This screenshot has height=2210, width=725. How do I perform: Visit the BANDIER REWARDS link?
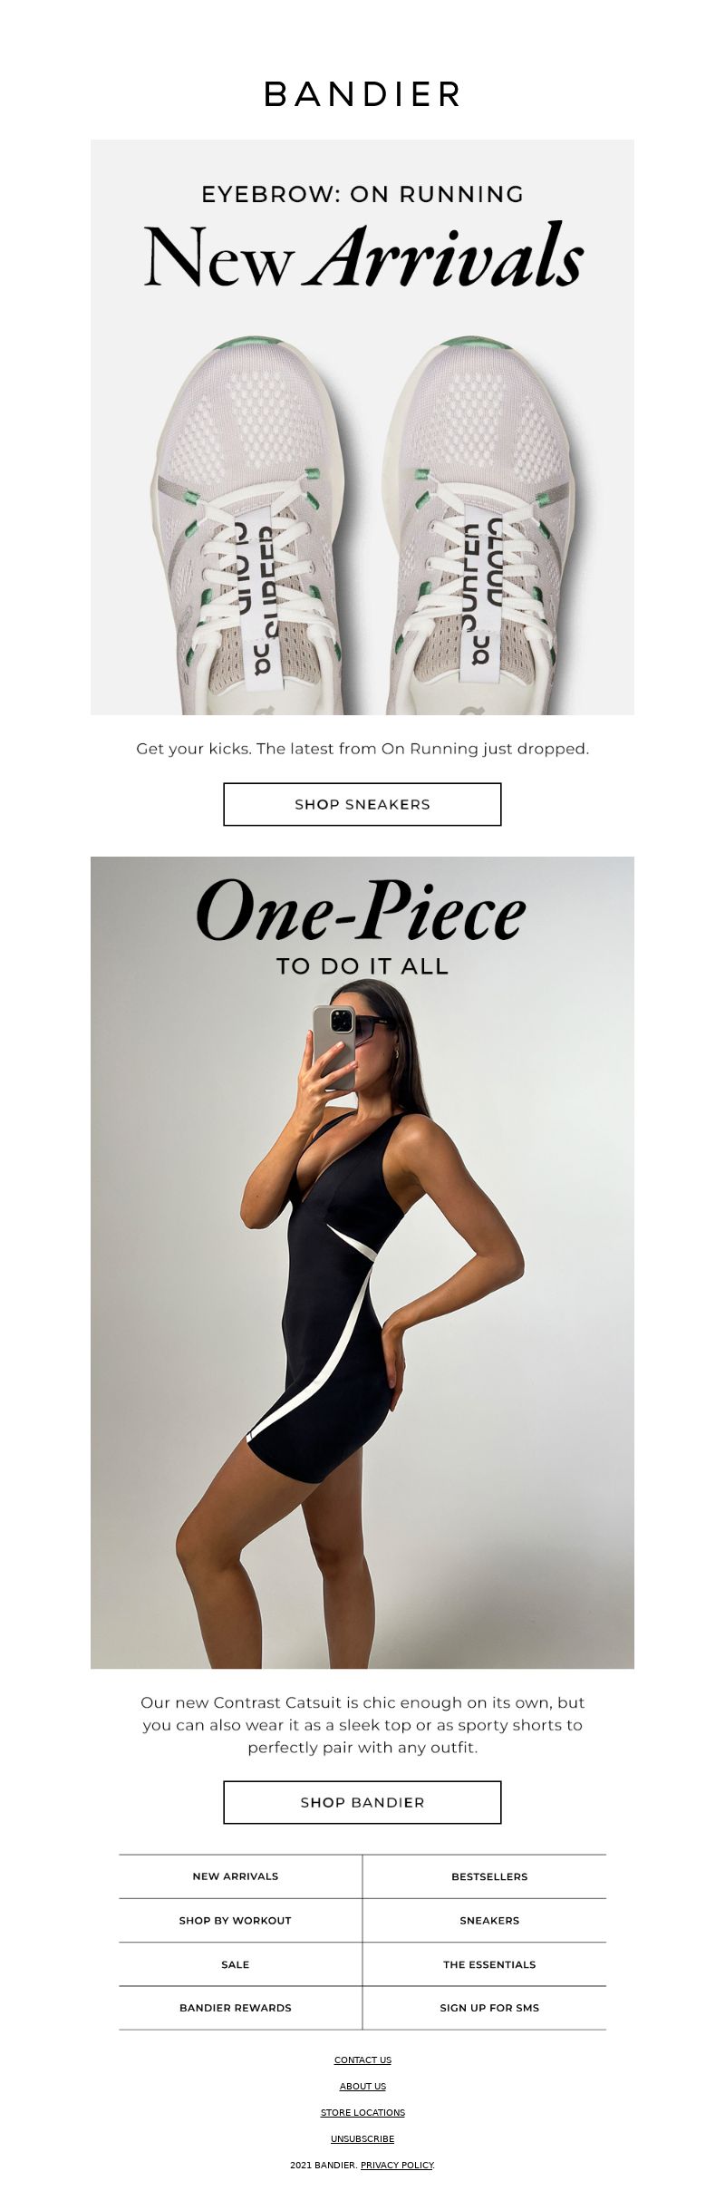coord(236,2008)
